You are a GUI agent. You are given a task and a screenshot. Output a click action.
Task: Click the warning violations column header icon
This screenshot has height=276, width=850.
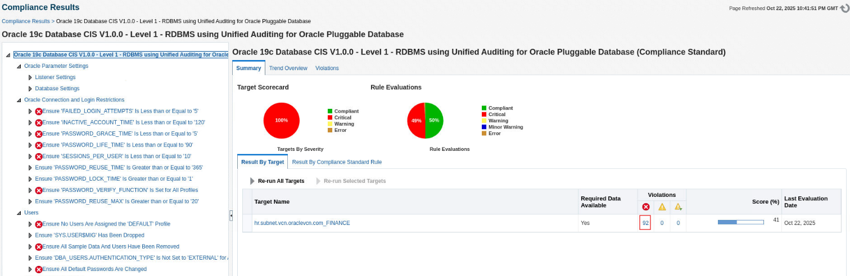tap(662, 206)
